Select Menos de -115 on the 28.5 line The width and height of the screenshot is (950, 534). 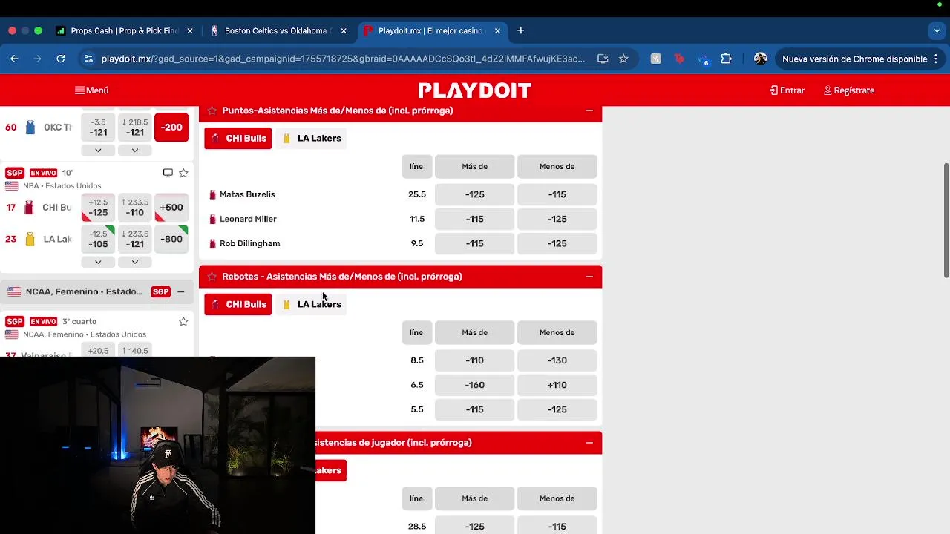coord(557,527)
